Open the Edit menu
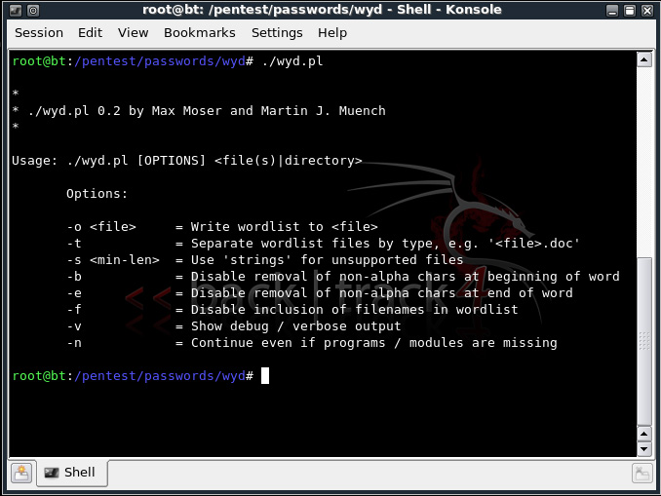The width and height of the screenshot is (661, 496). (x=91, y=33)
